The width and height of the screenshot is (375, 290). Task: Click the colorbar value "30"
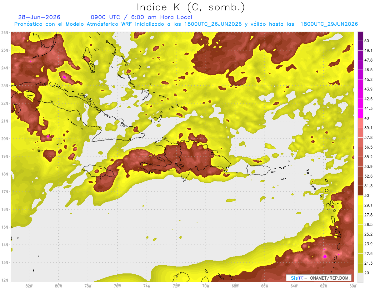[x=367, y=196]
